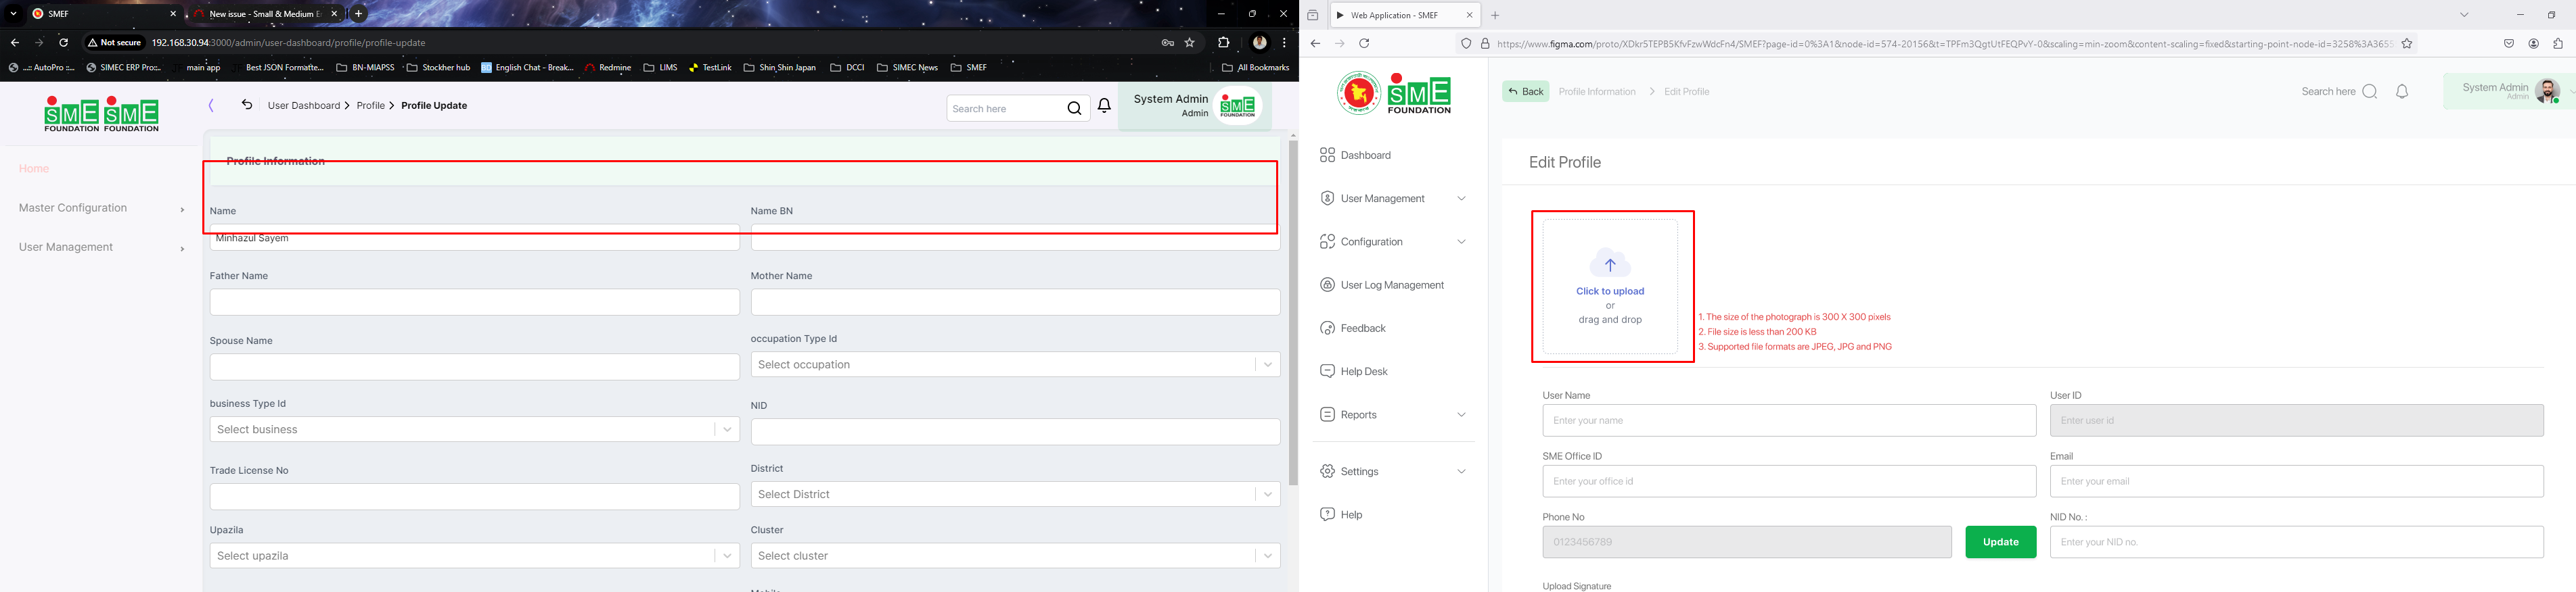Screen dimensions: 2576x592
Task: Open a new tab in Chrome
Action: 358,14
